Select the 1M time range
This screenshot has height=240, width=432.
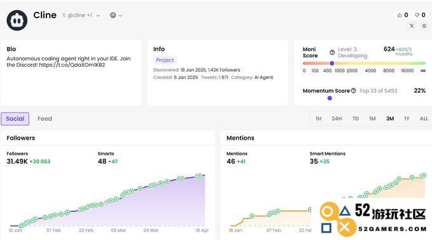click(372, 119)
